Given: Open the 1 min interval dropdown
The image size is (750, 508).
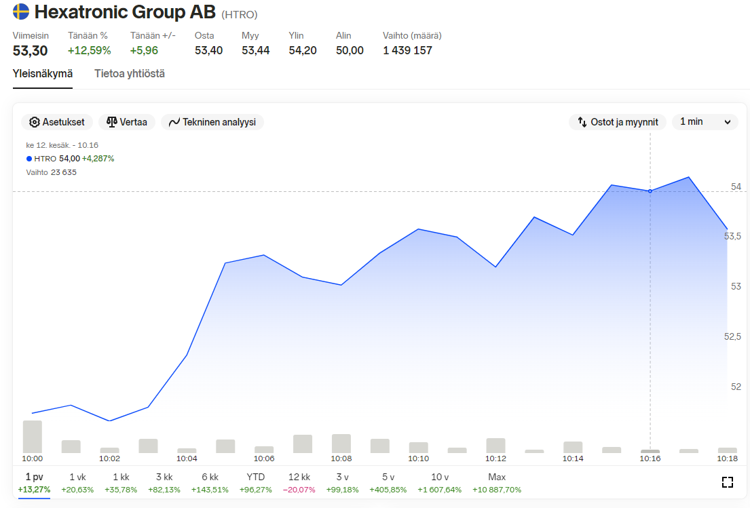Looking at the screenshot, I should pyautogui.click(x=705, y=122).
